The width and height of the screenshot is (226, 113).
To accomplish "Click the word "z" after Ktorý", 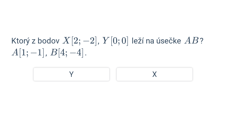I will (34, 42).
